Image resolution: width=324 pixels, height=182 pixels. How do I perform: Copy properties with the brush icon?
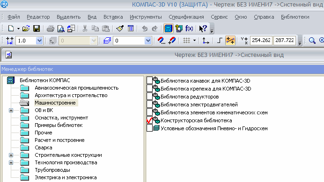click(120, 28)
